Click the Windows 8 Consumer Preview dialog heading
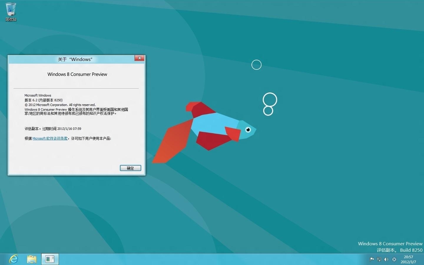 tap(77, 74)
